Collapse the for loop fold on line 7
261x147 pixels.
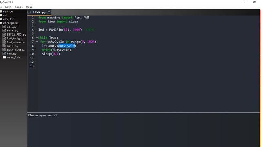pyautogui.click(x=37, y=42)
